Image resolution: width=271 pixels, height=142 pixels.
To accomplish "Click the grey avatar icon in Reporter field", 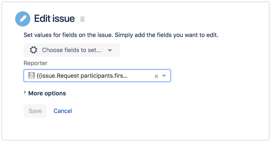I will tap(31, 76).
